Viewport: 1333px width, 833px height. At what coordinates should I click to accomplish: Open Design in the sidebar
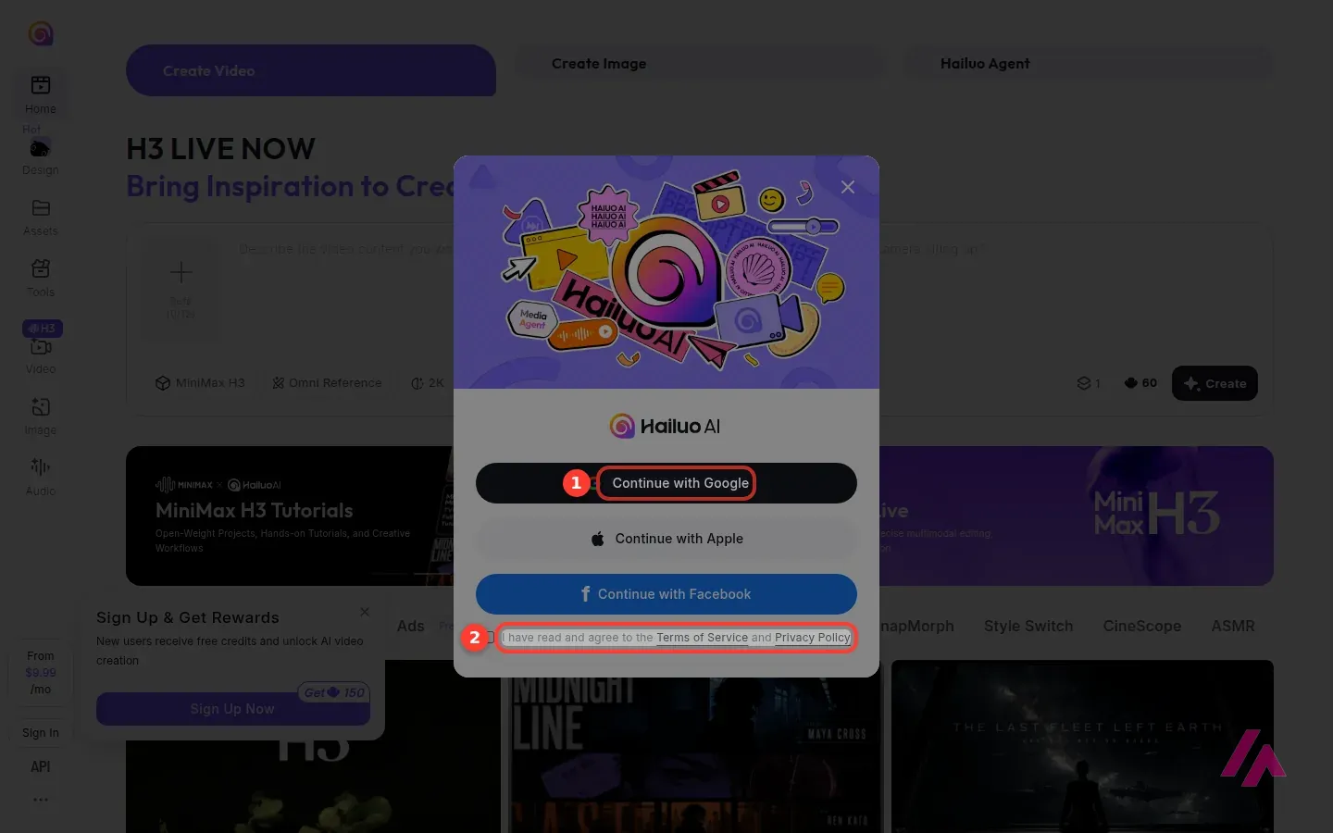41,155
